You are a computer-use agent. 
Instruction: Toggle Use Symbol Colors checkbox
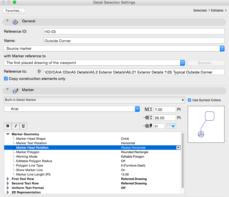click(189, 100)
